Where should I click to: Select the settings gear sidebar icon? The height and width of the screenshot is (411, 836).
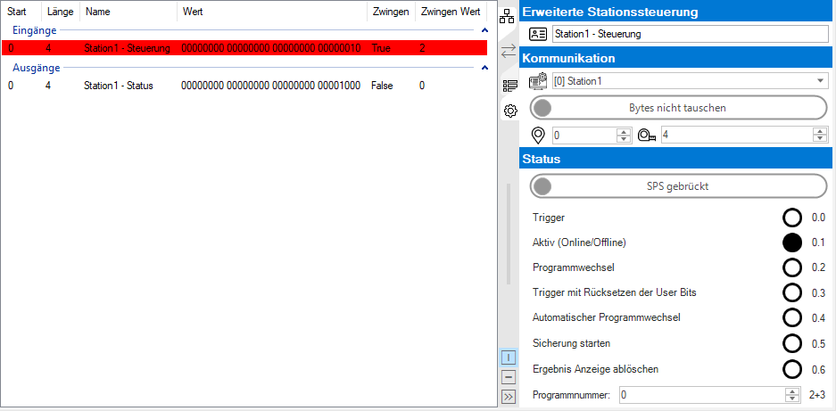pyautogui.click(x=510, y=111)
